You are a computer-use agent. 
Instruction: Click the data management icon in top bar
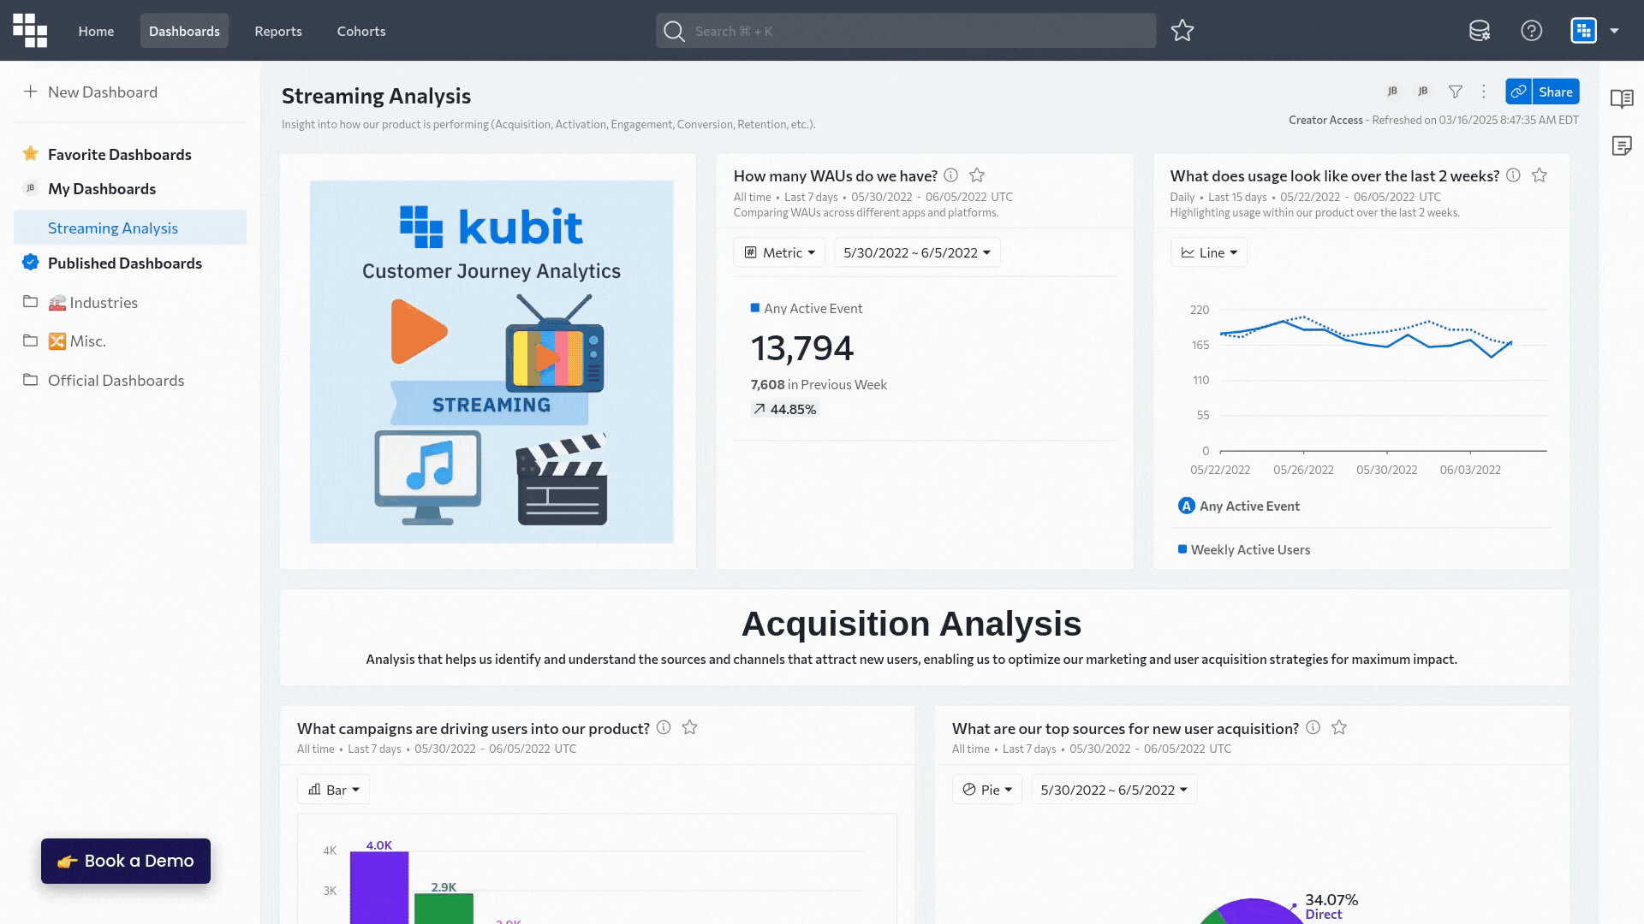point(1480,30)
